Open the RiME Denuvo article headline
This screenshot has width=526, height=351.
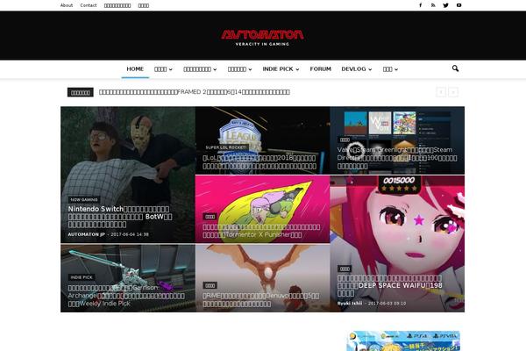click(x=261, y=300)
